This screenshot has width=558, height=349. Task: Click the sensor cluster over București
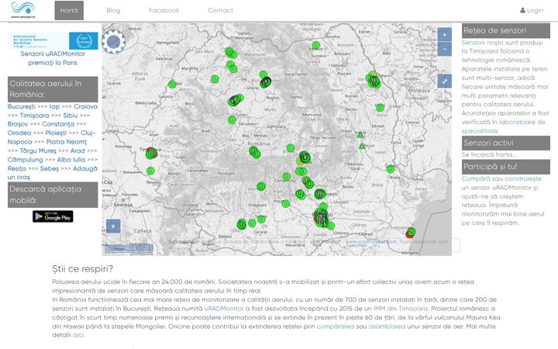tap(322, 218)
